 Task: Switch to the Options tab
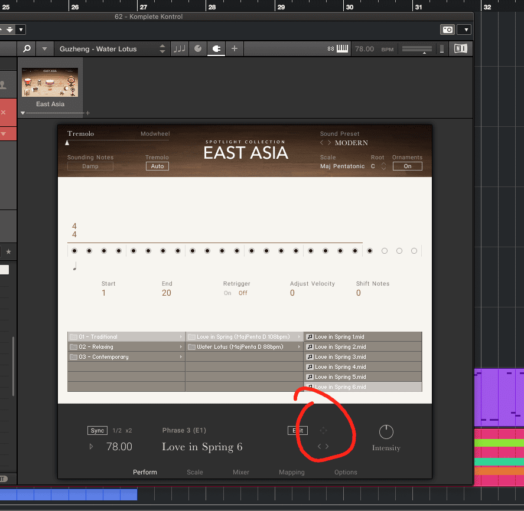click(x=346, y=472)
